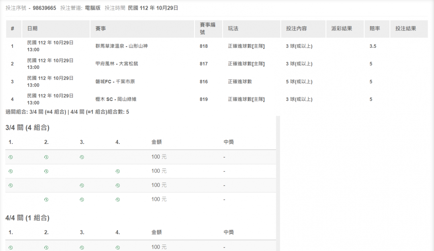Screen dimensions: 434x251
Task: Click match 2 pending clock in the 4/4 關 row
Action: (x=46, y=247)
